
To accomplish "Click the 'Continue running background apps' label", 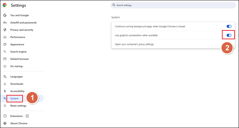I will point(150,26).
